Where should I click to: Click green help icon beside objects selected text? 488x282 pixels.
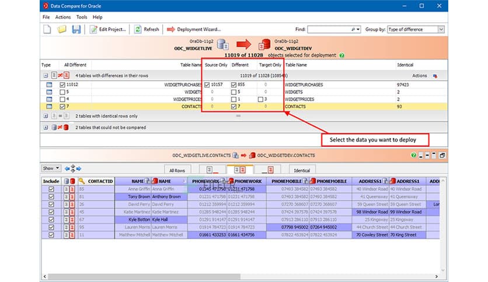click(x=341, y=55)
